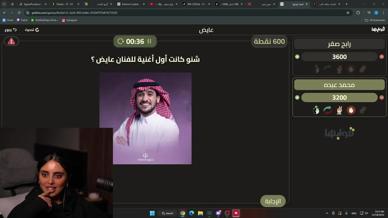The width and height of the screenshot is (388, 218).
Task: Click the تحديث refresh button
Action: (x=32, y=30)
